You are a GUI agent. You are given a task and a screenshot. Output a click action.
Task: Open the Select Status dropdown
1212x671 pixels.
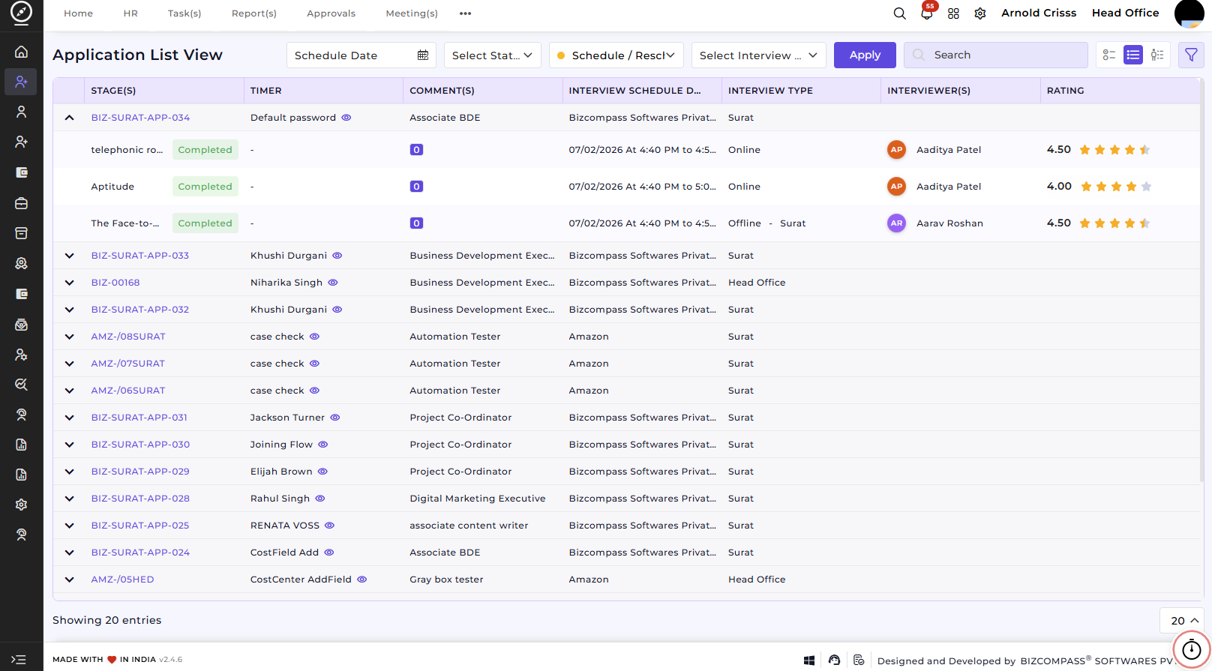493,55
